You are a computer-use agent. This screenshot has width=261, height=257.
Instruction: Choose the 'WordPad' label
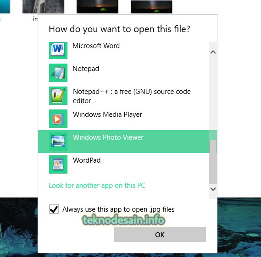point(87,160)
